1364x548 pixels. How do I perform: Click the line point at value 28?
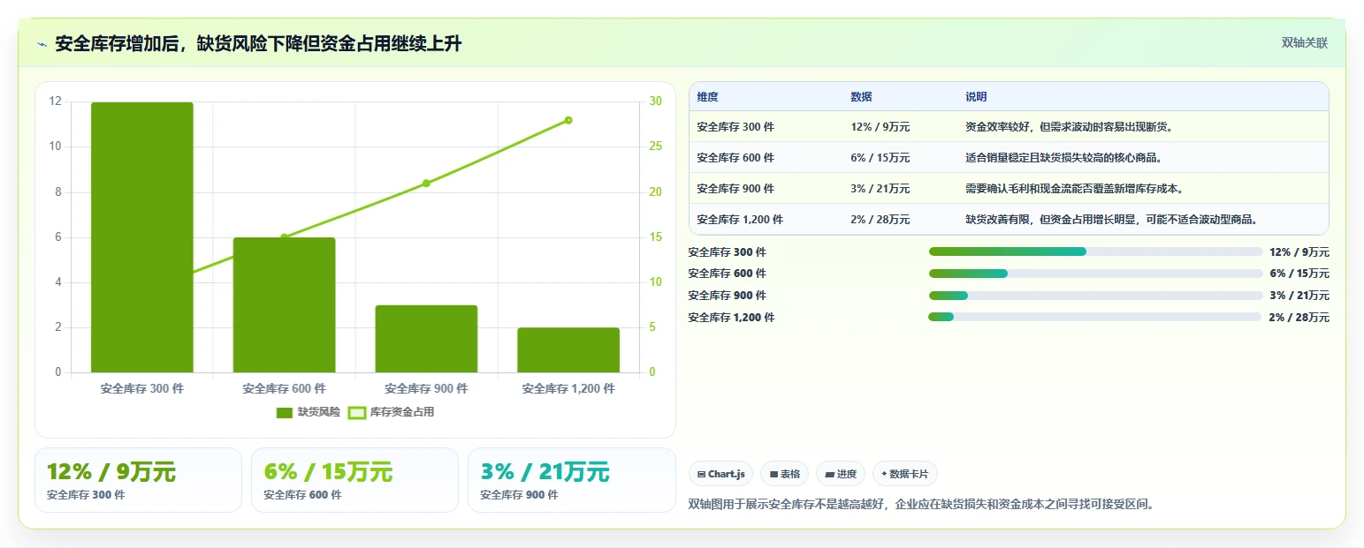[x=568, y=120]
